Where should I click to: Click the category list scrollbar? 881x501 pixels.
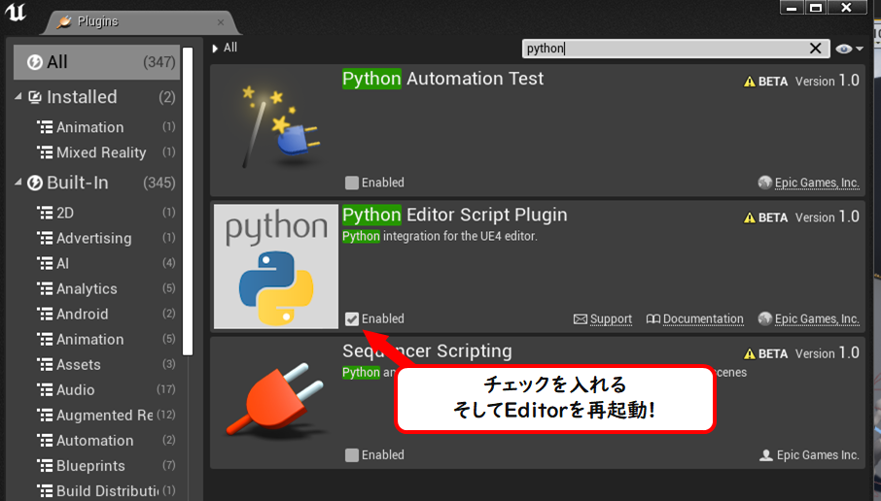coord(188,202)
